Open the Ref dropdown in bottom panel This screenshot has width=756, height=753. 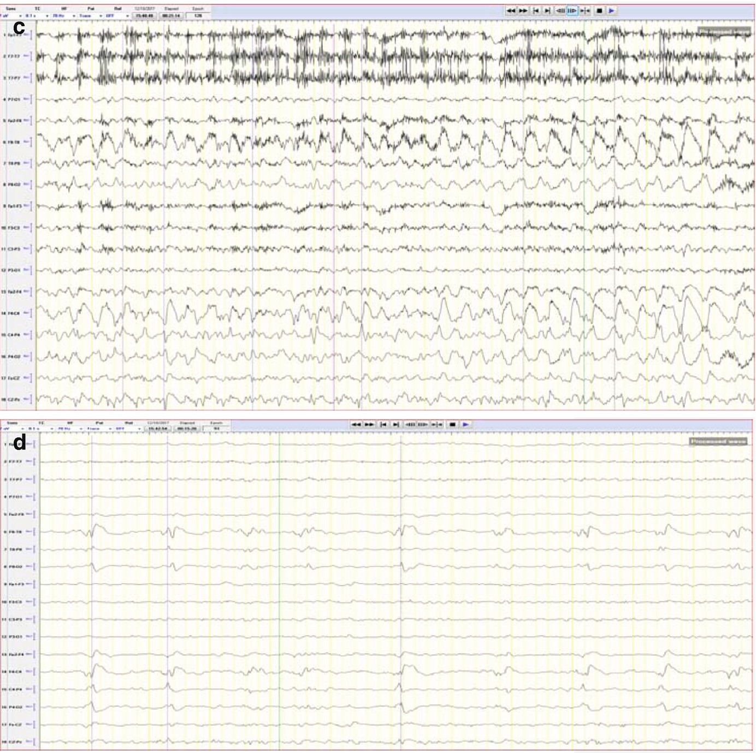pos(139,429)
